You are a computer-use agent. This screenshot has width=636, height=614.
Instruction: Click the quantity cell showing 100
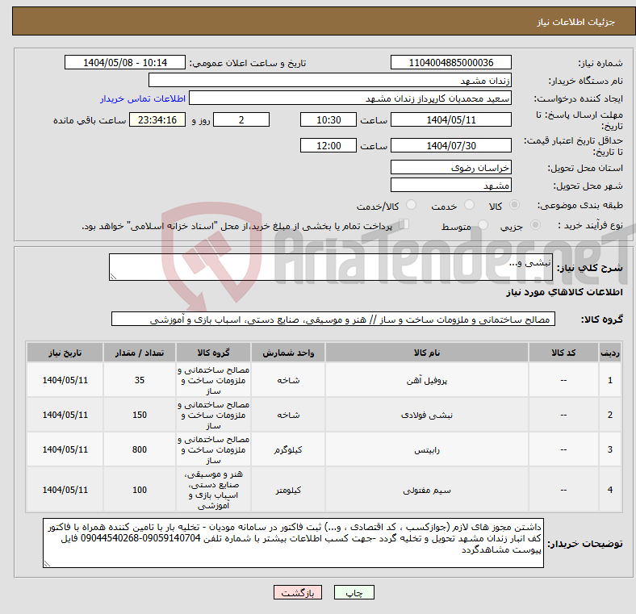[x=140, y=490]
